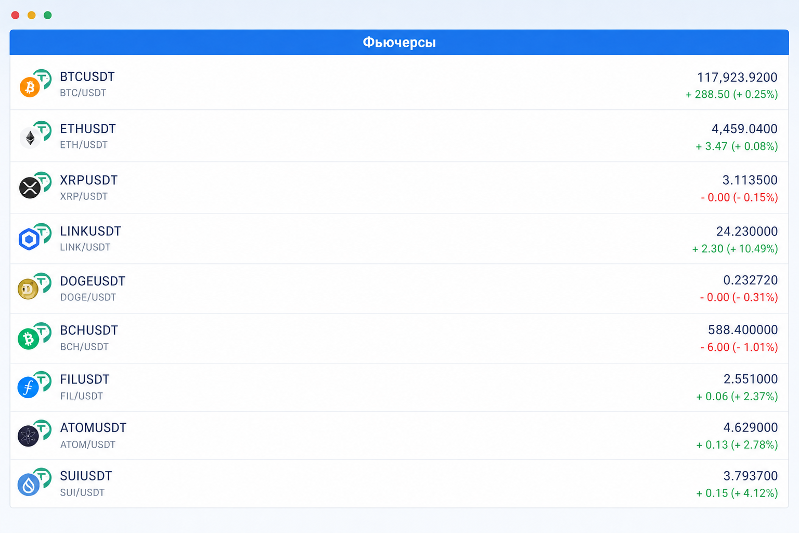The height and width of the screenshot is (533, 799).
Task: Click the Tether badge on the ETHUSDT row
Action: click(x=44, y=130)
